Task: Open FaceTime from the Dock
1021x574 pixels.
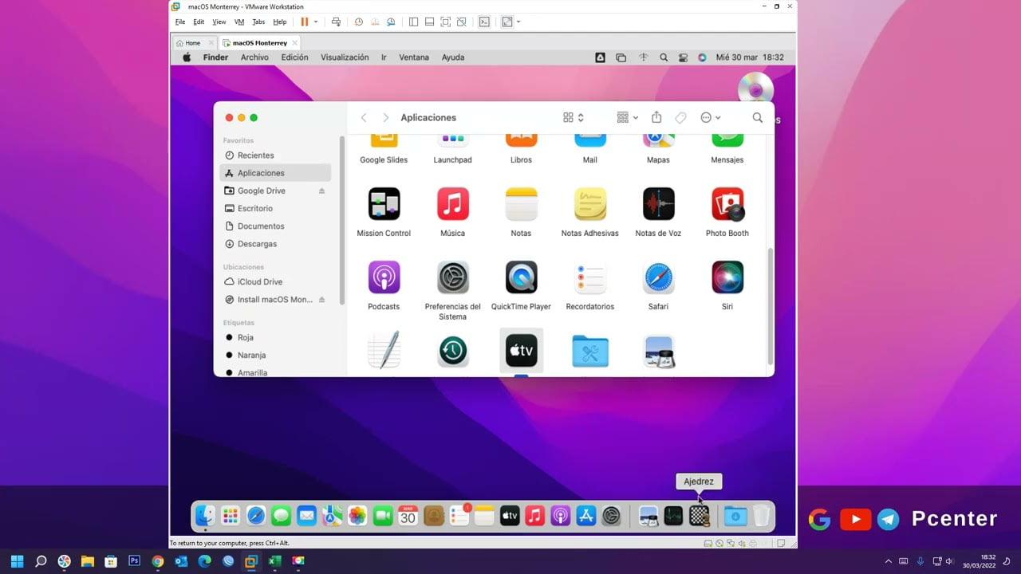Action: point(383,517)
